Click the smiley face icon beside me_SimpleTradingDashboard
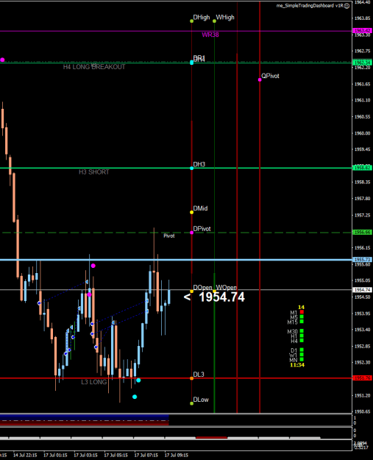 pos(347,6)
